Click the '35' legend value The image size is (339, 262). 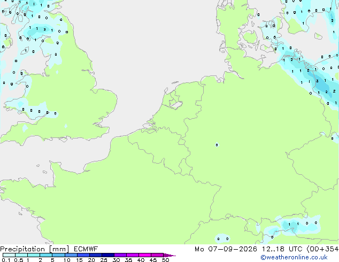pyautogui.click(x=128, y=260)
